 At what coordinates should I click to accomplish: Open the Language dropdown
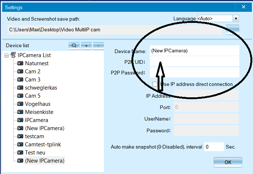(x=236, y=18)
